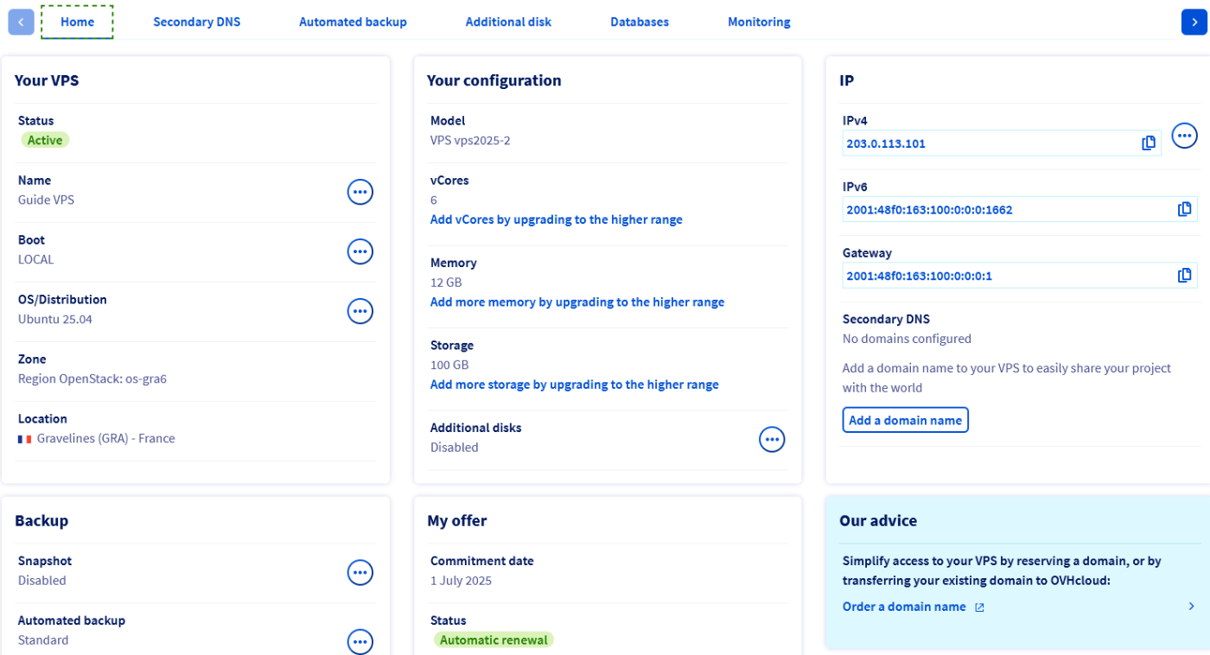
Task: Switch to the Secondary DNS tab
Action: click(196, 22)
